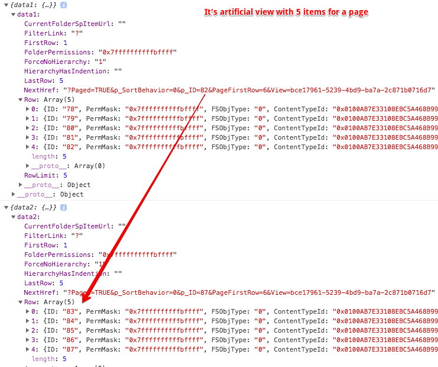Screen dimensions: 438x367
Task: Click PermMask value in row ID "83"
Action: [164, 311]
